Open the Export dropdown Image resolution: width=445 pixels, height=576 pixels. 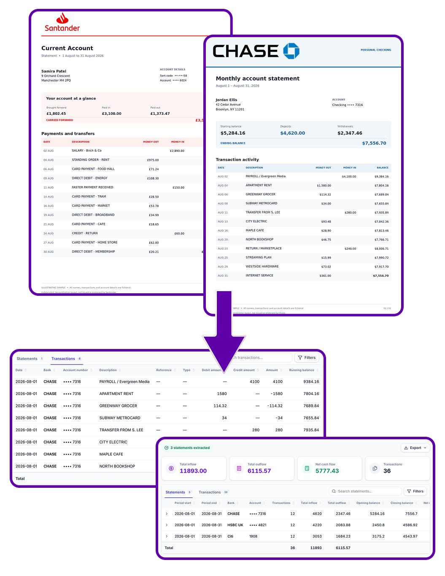(415, 448)
